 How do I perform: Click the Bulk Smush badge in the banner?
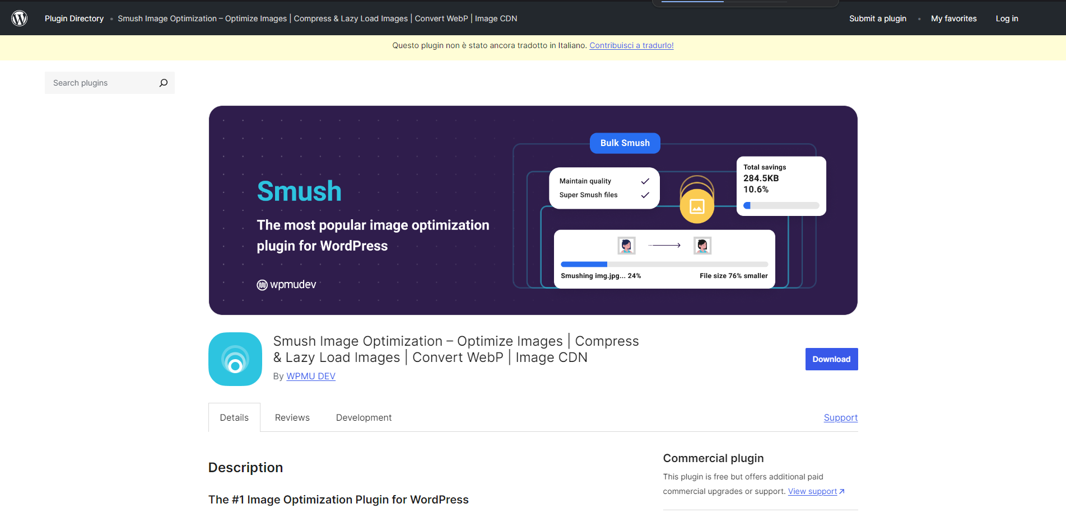(x=625, y=143)
